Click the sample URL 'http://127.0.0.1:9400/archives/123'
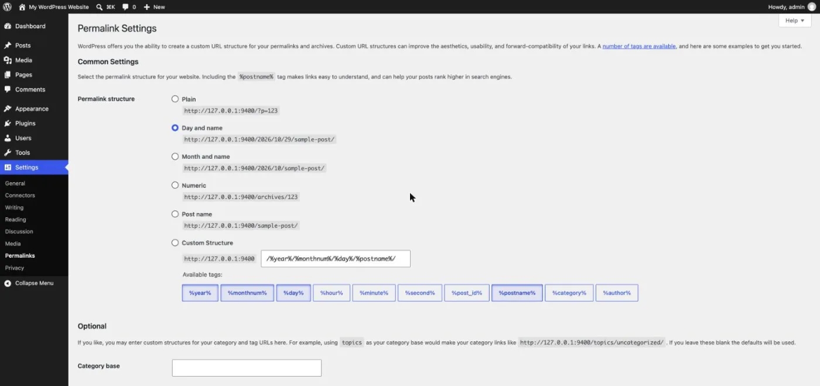This screenshot has width=820, height=386. [241, 197]
